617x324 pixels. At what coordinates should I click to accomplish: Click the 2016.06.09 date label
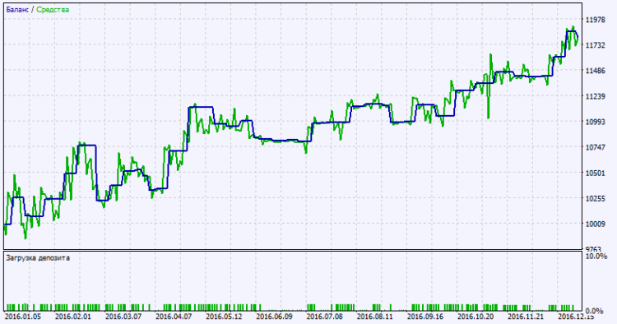274,317
